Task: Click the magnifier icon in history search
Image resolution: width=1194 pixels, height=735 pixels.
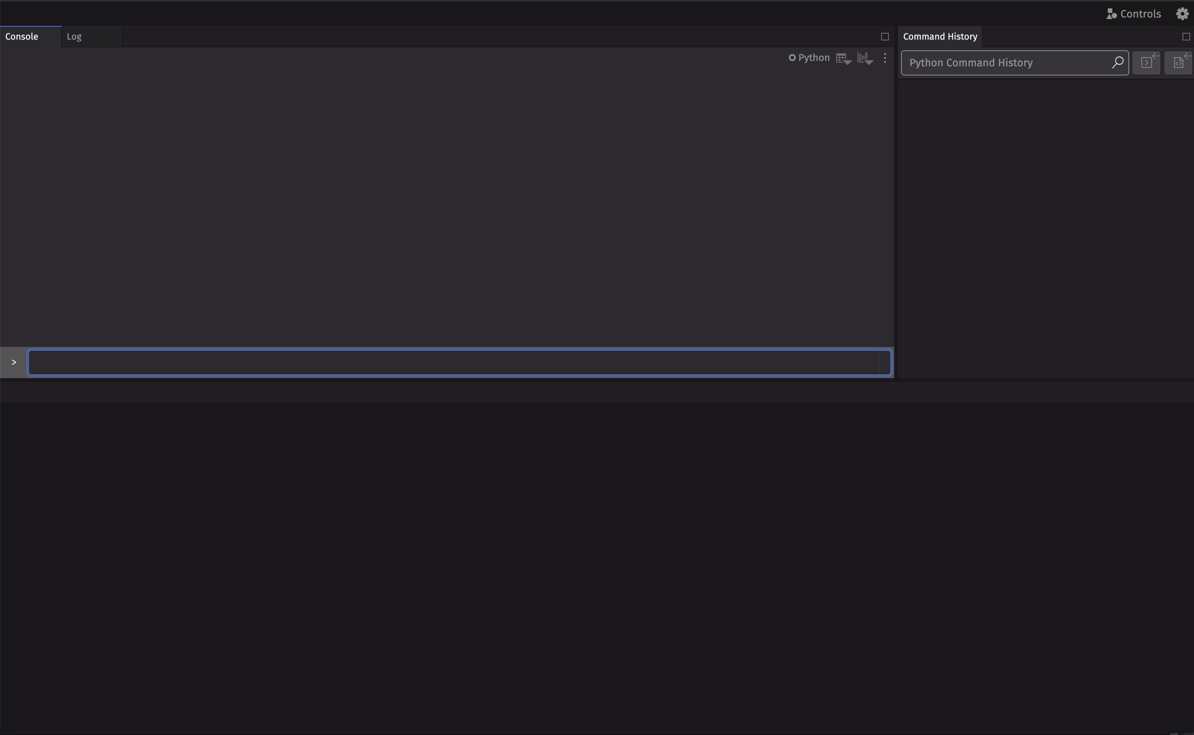Action: (1117, 62)
